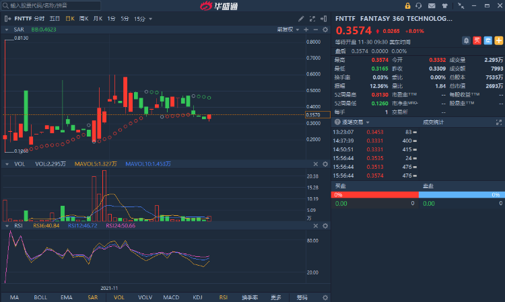
Task: Click the price alert bell icon
Action: click(x=466, y=40)
